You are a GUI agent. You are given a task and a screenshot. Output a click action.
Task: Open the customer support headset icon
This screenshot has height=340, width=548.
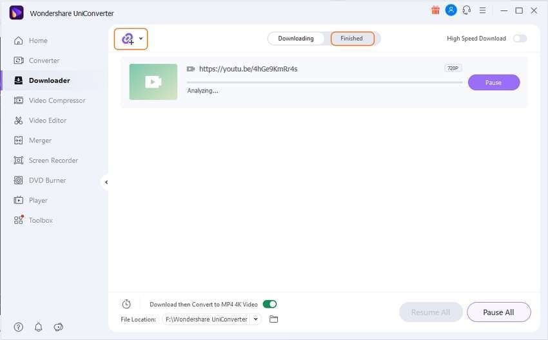pos(467,10)
